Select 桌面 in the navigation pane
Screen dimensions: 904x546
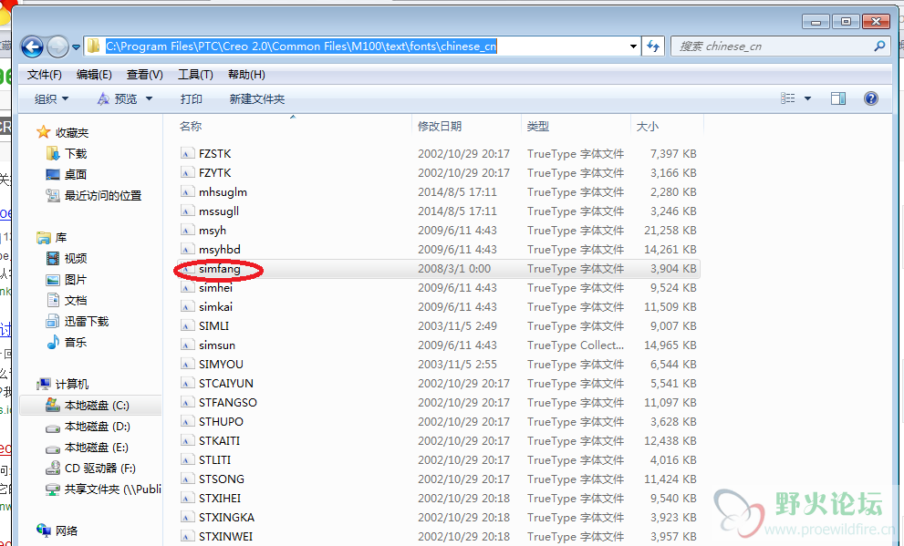tap(76, 174)
